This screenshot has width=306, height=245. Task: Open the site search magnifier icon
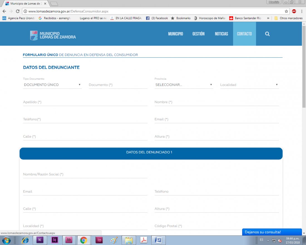267,34
